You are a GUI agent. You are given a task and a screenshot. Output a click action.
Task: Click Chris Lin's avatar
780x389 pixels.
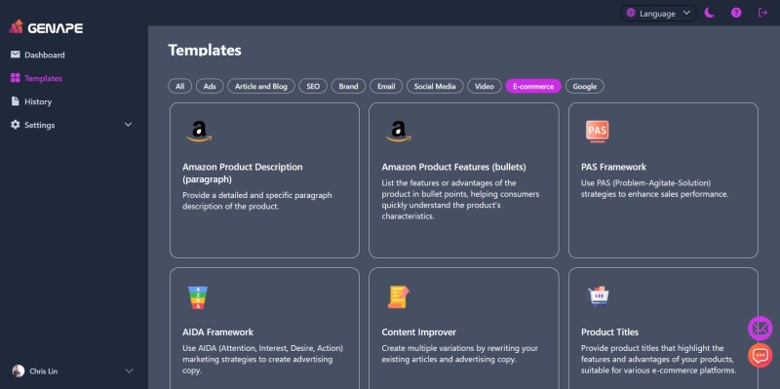pyautogui.click(x=19, y=371)
